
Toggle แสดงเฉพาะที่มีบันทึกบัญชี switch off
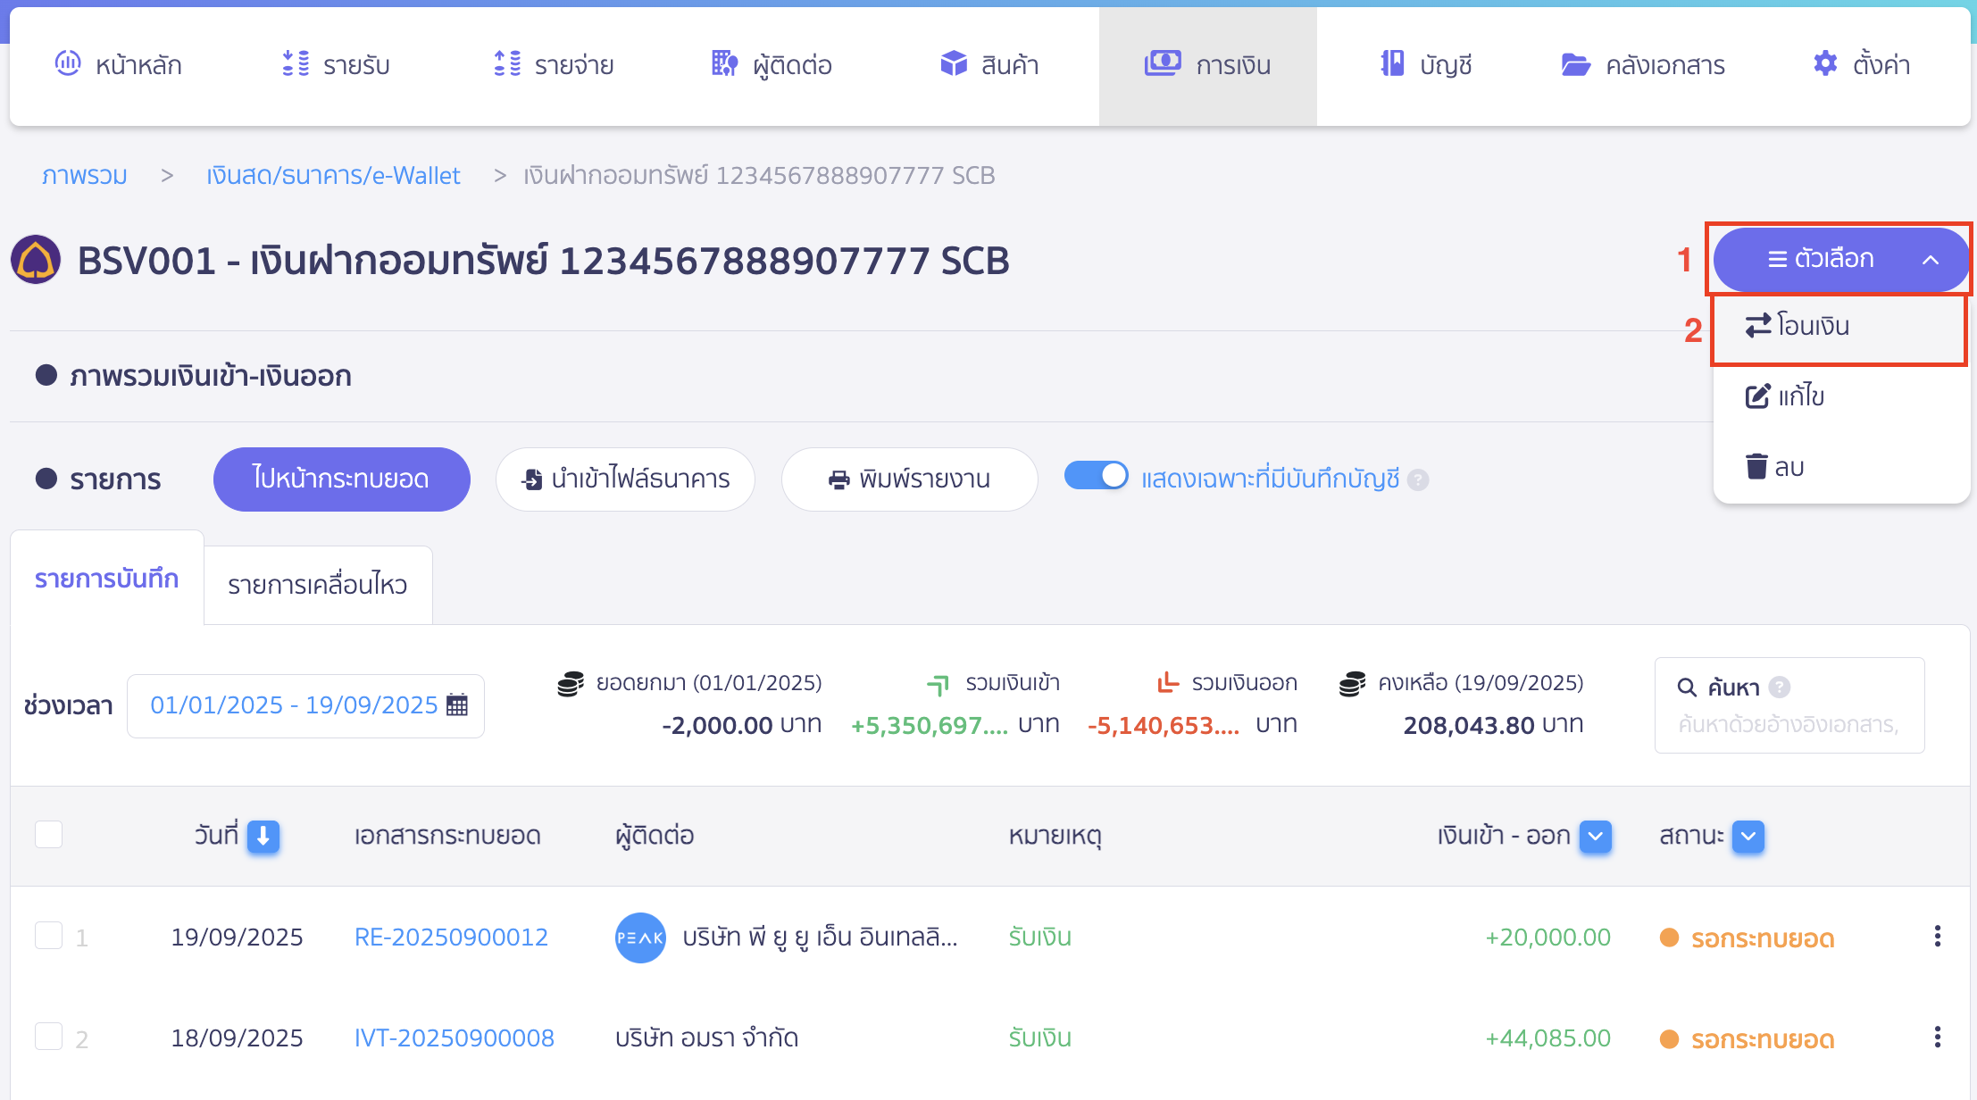[1096, 476]
